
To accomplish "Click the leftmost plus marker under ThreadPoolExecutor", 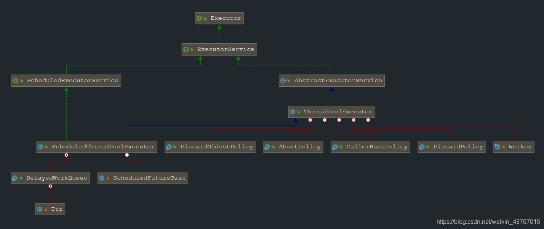I will pyautogui.click(x=310, y=120).
